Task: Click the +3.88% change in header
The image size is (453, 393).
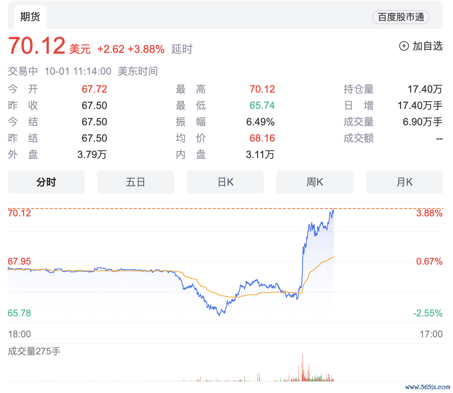Action: coord(146,49)
